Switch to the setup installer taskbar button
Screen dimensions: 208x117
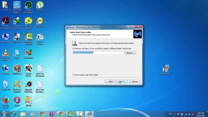tap(89, 114)
